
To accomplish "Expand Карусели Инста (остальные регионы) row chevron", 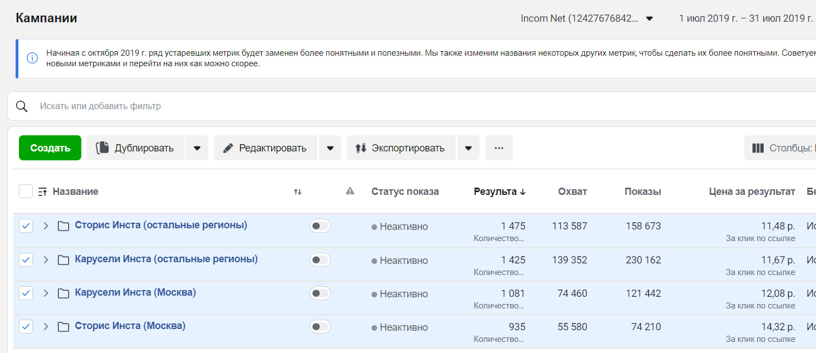I will point(46,260).
